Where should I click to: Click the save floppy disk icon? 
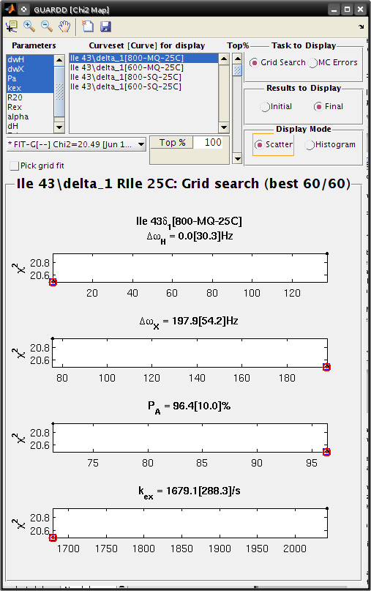click(105, 26)
